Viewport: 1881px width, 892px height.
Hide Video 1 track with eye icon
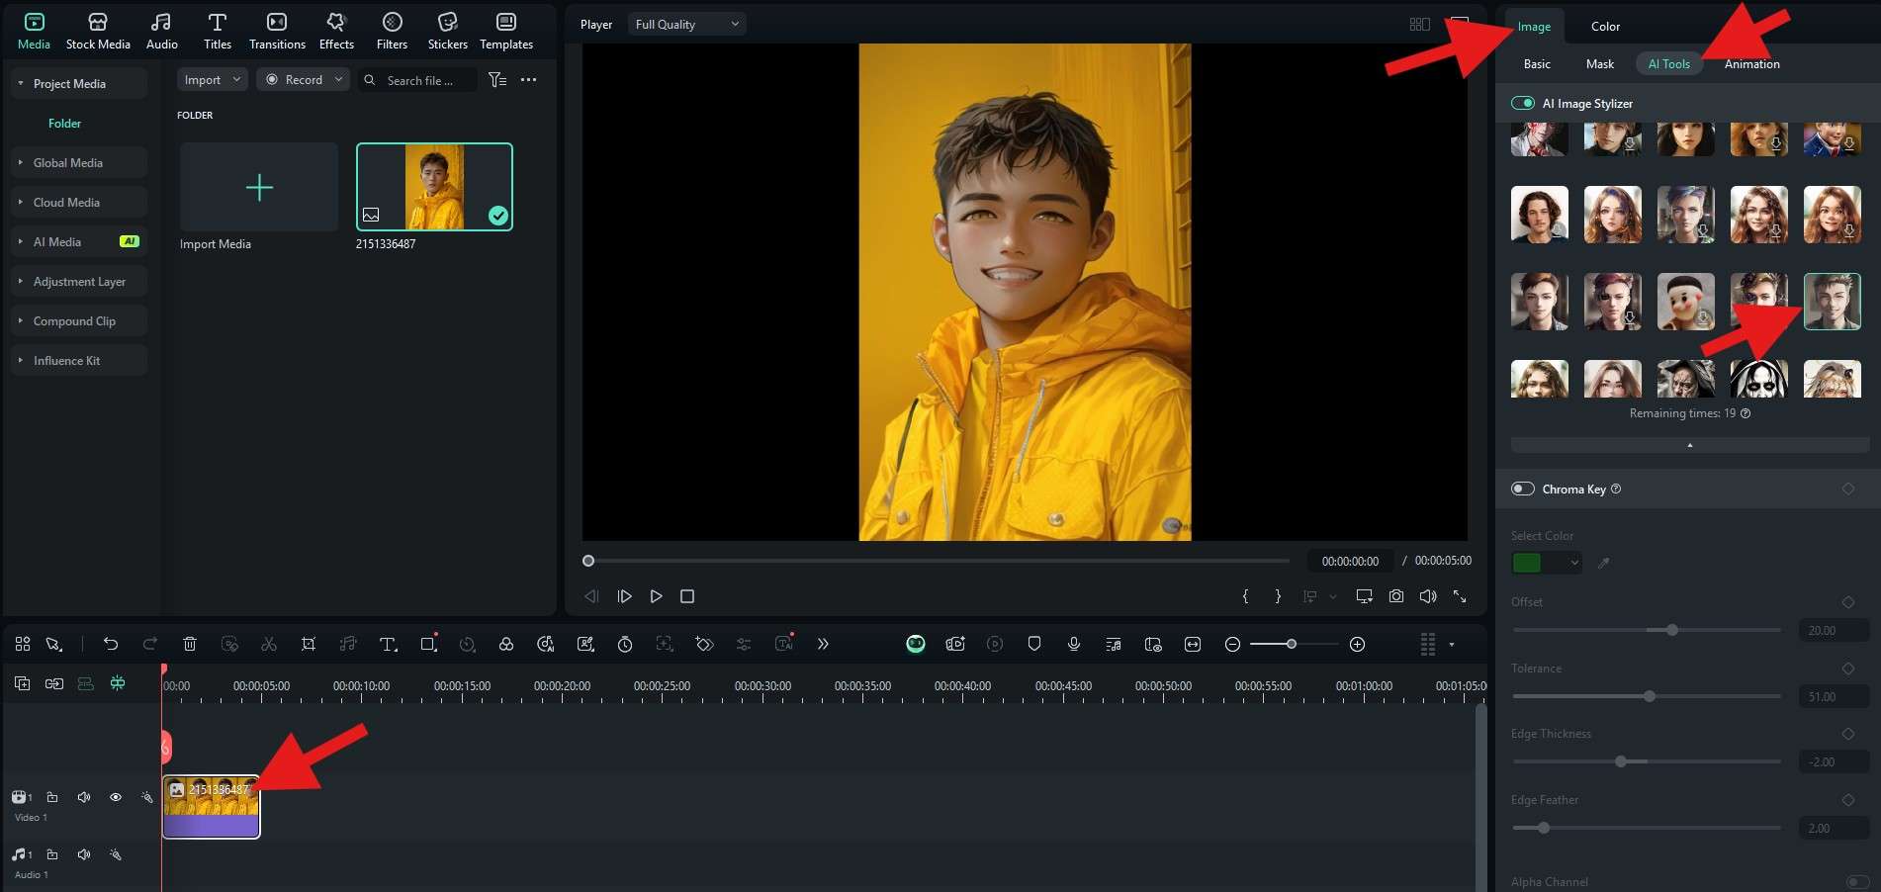(116, 797)
